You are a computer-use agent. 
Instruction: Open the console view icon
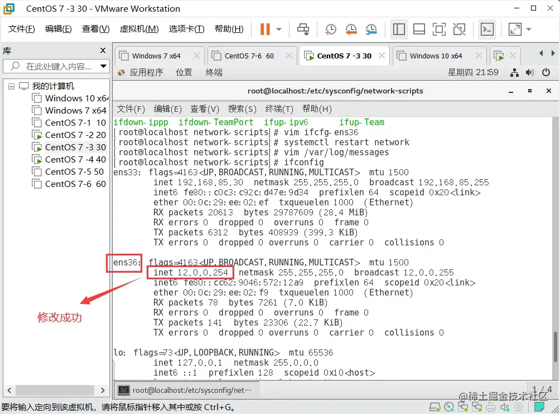click(487, 29)
